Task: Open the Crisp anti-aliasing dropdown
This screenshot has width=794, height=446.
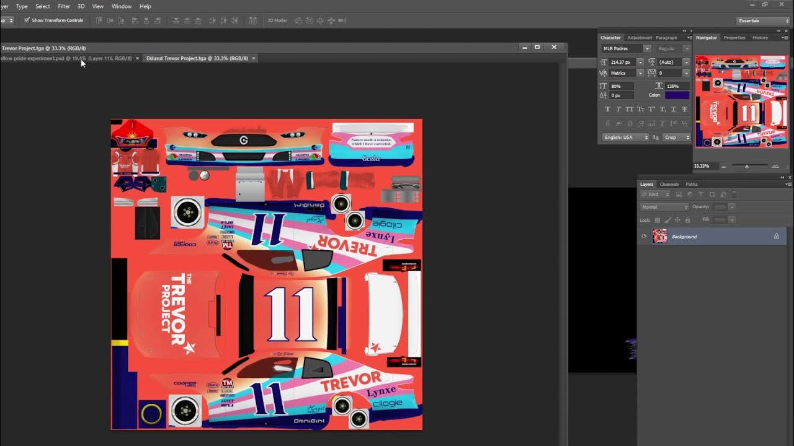Action: [677, 138]
